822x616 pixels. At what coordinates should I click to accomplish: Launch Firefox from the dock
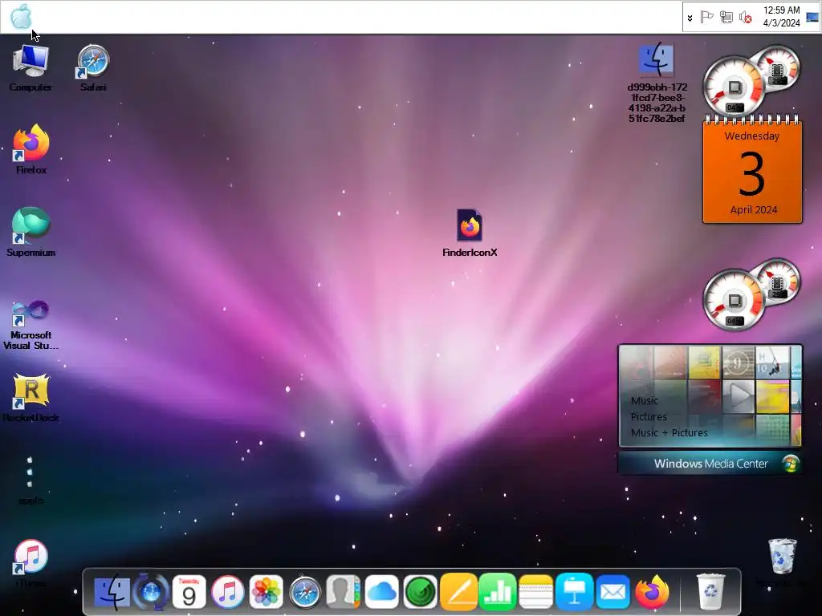(x=652, y=592)
